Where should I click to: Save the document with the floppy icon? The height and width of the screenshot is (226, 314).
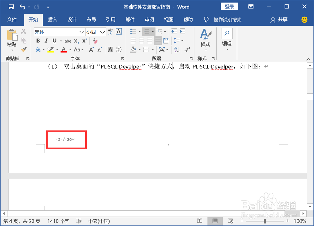pyautogui.click(x=11, y=7)
